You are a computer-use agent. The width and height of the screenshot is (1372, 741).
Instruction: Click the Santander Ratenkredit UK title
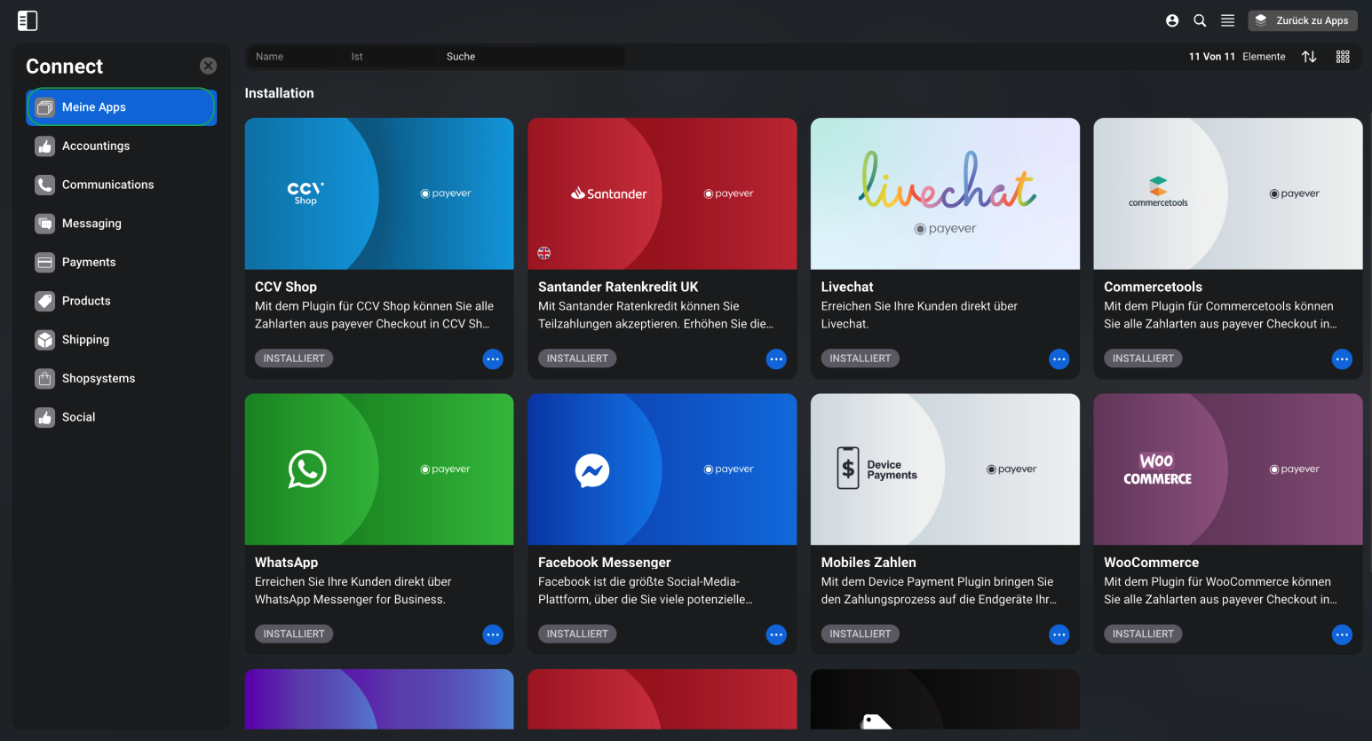tap(618, 287)
